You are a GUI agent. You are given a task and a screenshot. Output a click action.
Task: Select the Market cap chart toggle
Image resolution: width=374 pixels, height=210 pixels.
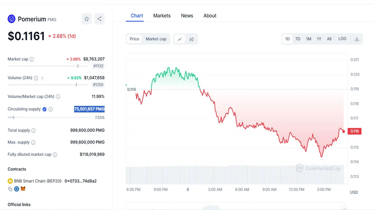point(156,39)
